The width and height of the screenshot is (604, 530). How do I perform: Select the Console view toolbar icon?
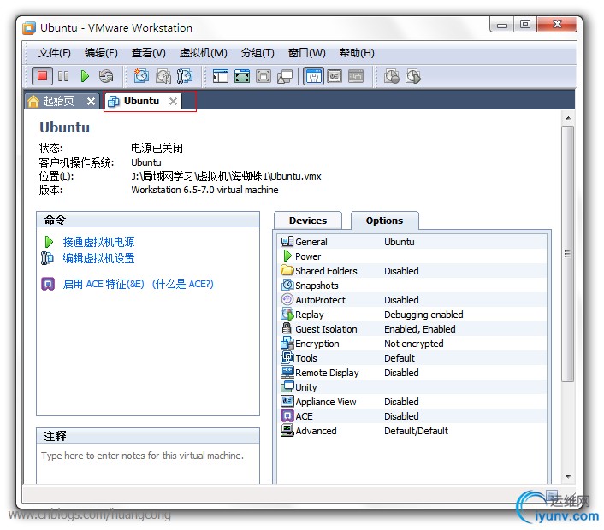[356, 76]
